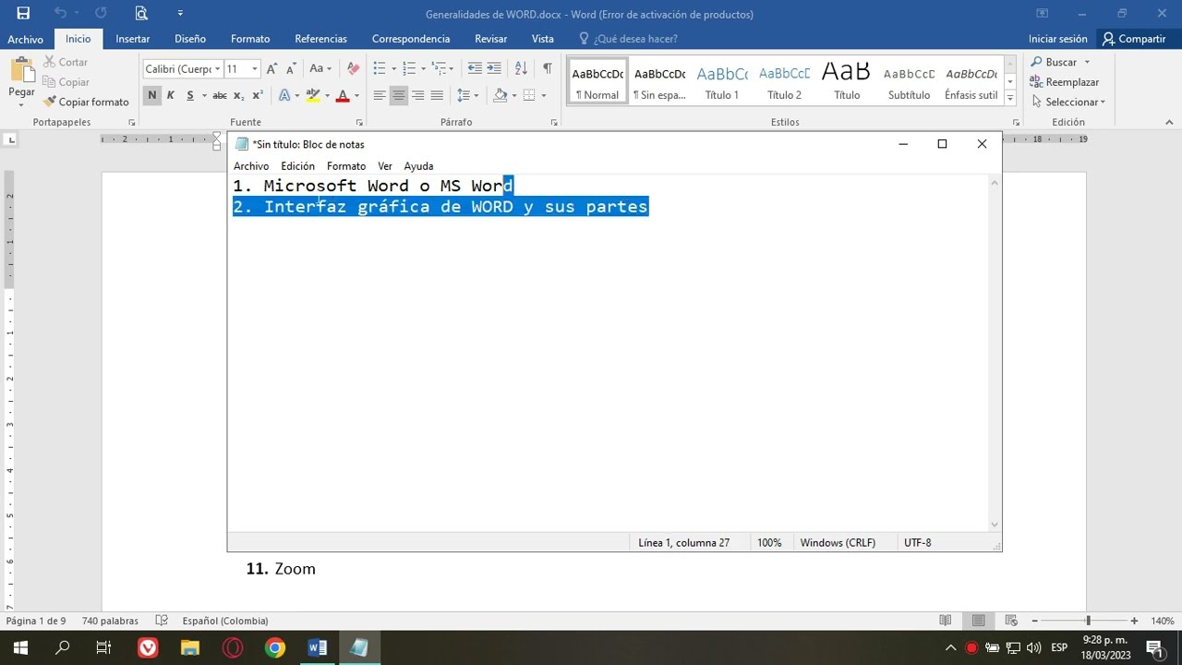Decrease paragraph indent in Word ribbon
Viewport: 1182px width, 665px height.
pyautogui.click(x=475, y=68)
